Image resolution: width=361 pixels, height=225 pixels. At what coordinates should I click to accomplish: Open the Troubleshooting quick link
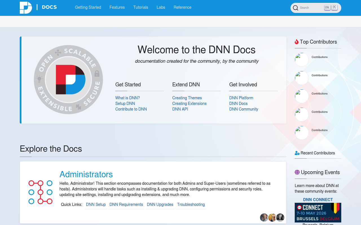[x=191, y=204]
